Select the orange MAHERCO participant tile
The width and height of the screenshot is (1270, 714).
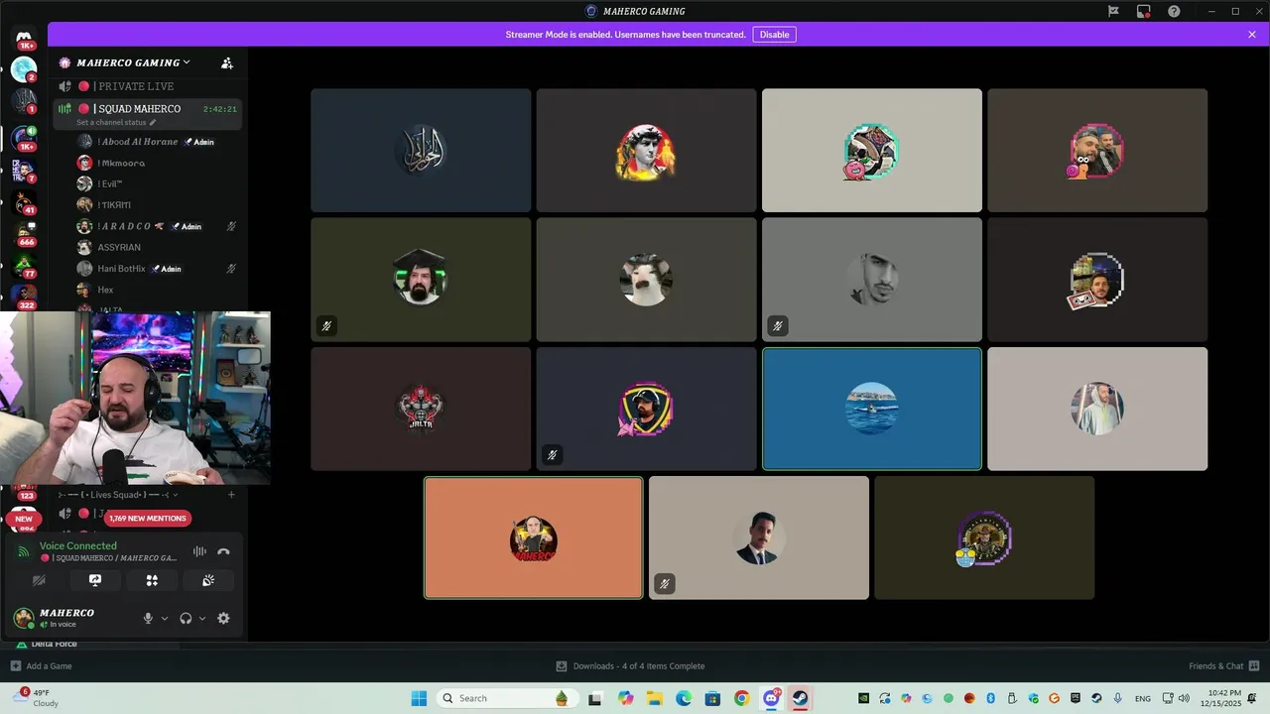(x=534, y=537)
